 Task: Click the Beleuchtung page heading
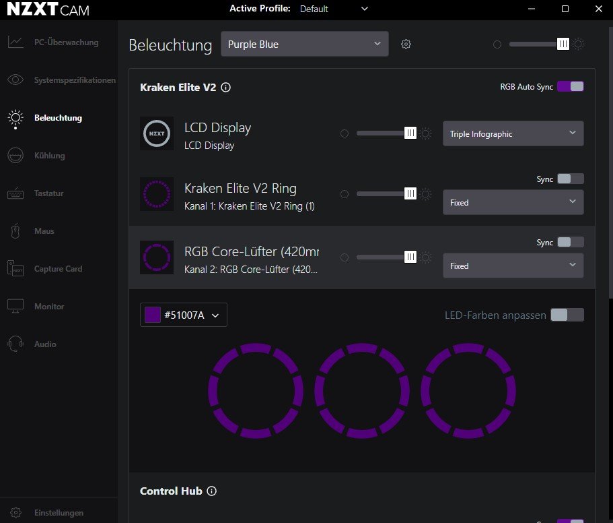(x=170, y=45)
